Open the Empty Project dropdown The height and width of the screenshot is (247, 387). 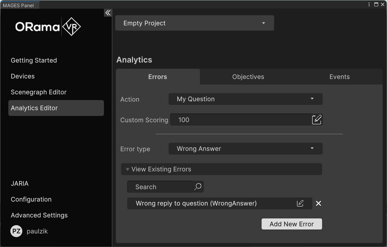click(x=194, y=23)
